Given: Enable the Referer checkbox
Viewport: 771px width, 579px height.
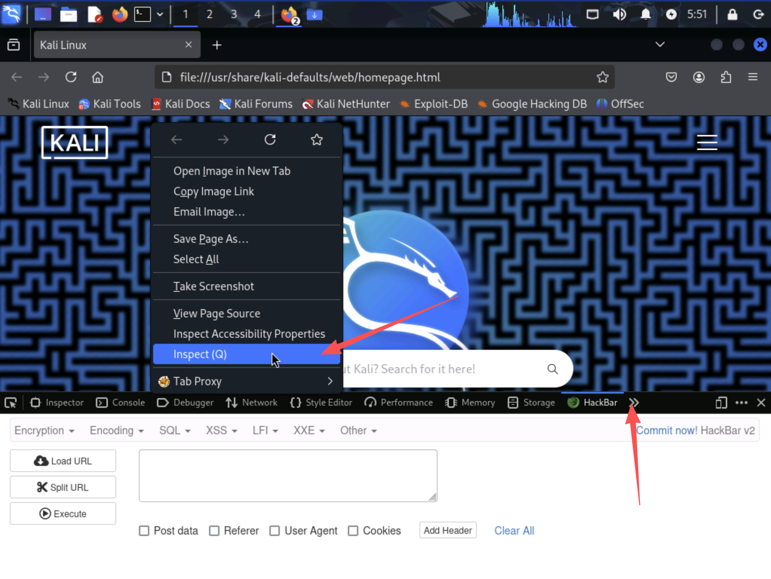Looking at the screenshot, I should (214, 531).
